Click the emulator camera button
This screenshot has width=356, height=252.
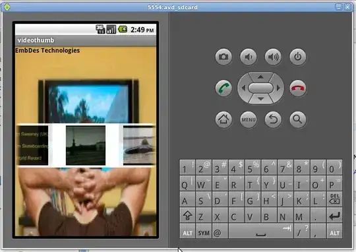pyautogui.click(x=223, y=57)
